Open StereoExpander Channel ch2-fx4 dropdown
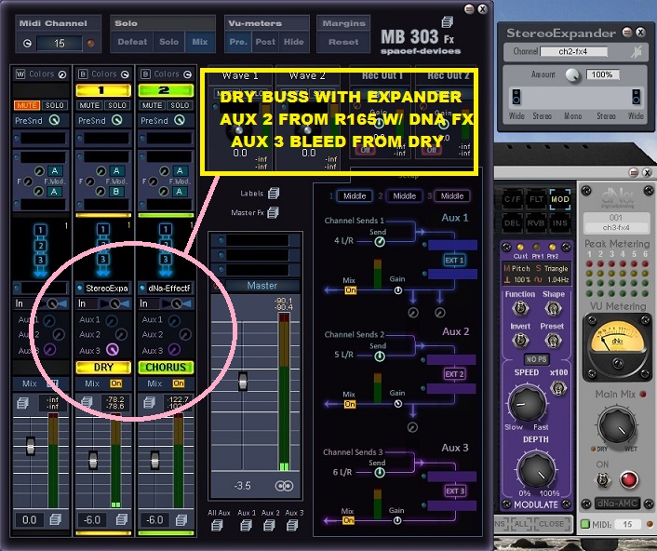This screenshot has height=551, width=657. pos(573,52)
